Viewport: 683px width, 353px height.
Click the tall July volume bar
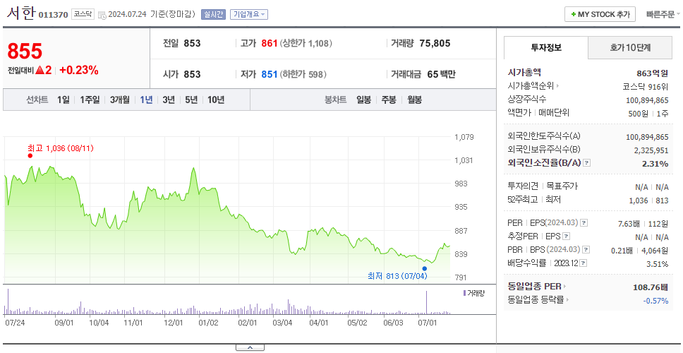click(426, 302)
